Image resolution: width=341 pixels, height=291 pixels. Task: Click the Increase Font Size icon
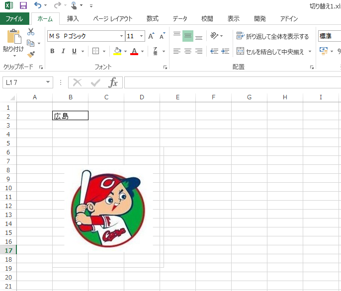tap(152, 36)
